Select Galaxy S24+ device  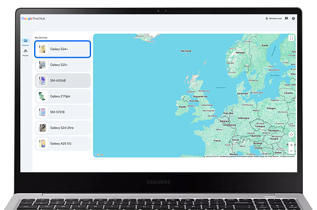pyautogui.click(x=63, y=49)
